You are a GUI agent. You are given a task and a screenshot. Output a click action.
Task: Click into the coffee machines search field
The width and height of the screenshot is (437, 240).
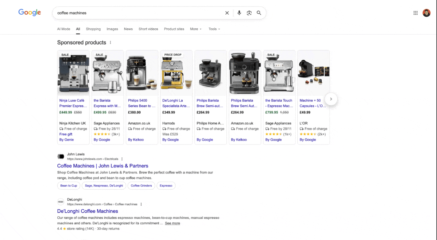point(137,13)
